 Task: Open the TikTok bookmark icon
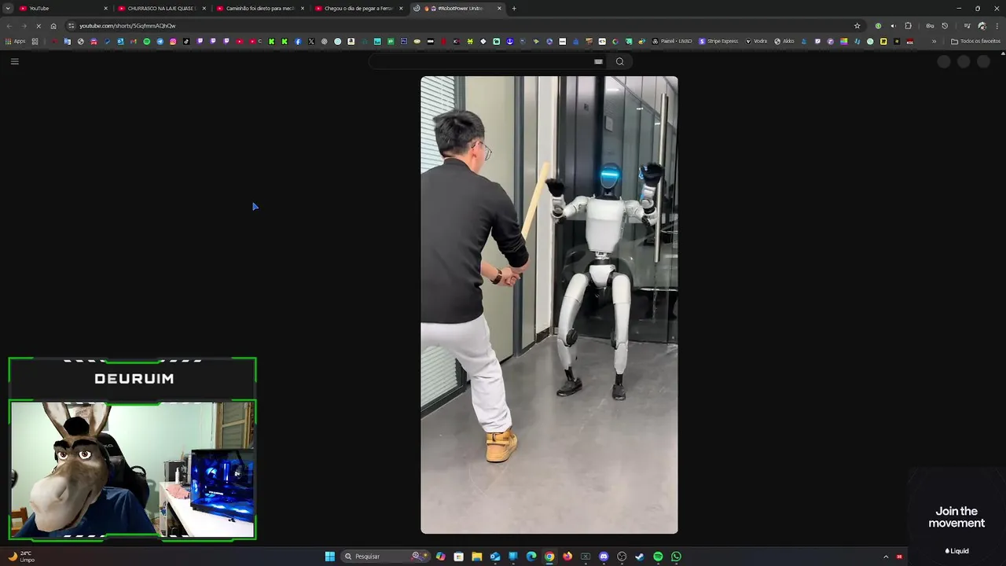pos(186,41)
